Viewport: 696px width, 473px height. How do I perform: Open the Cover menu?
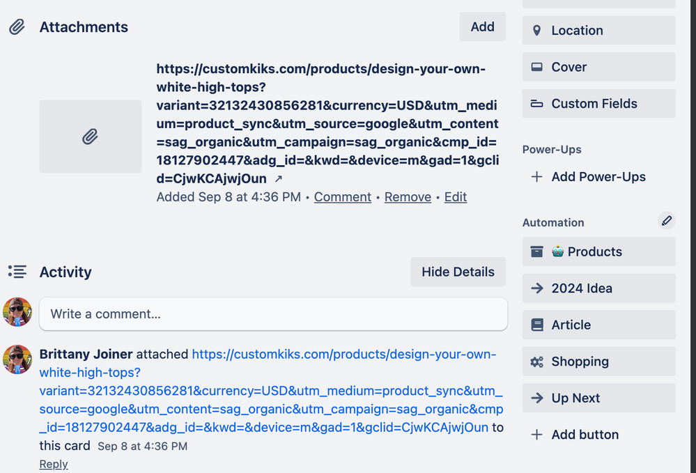coord(598,67)
